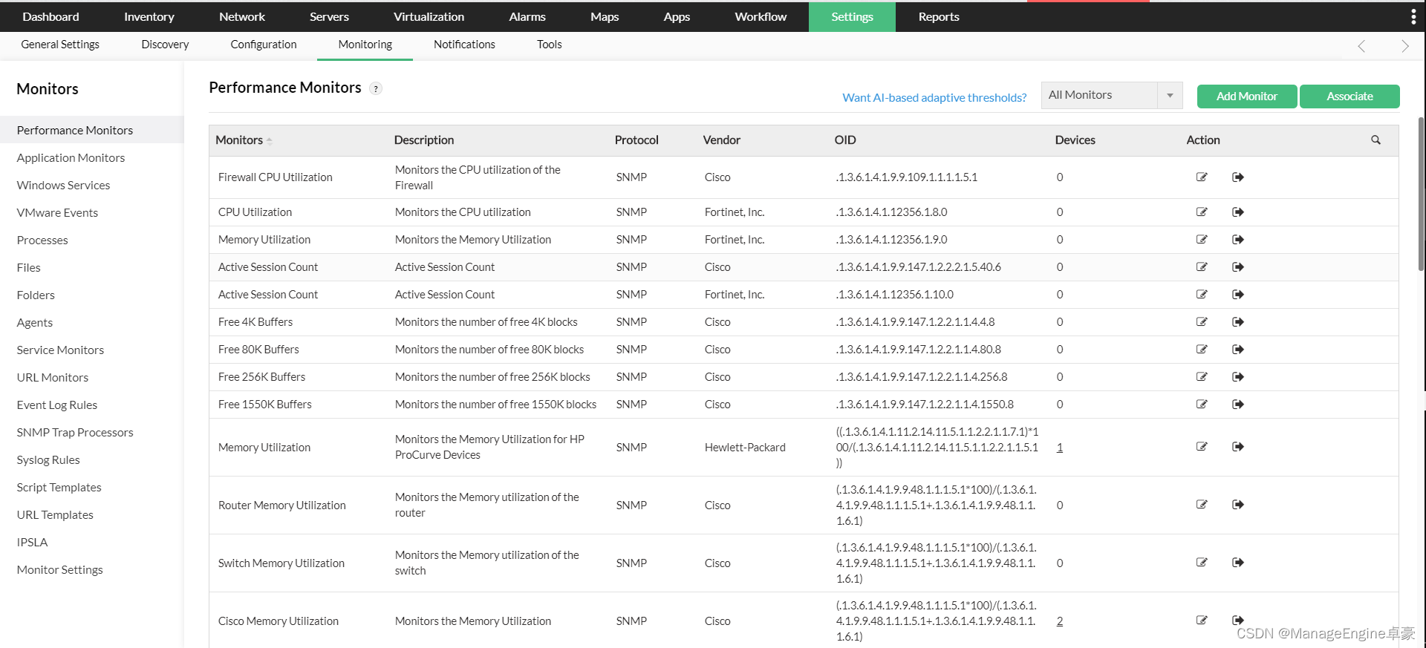Associate the Cisco Active Session Count monitor
Viewport: 1426px width, 648px height.
(1238, 266)
